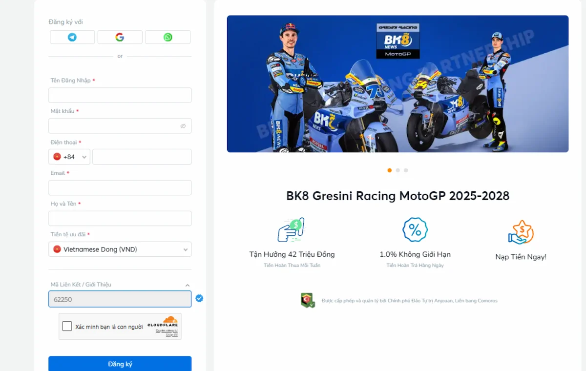
Task: Focus the Tên Đăng Nhập input field
Action: 120,95
